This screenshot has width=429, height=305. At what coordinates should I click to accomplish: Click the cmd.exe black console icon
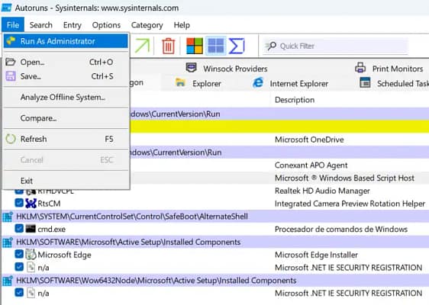pyautogui.click(x=31, y=229)
